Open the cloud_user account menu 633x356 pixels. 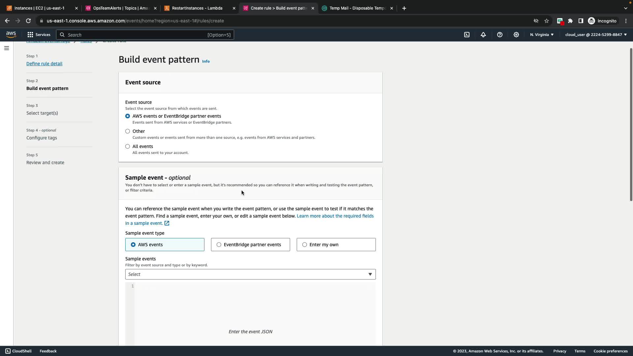pyautogui.click(x=596, y=35)
